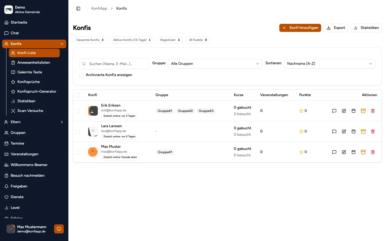
Task: Open Statistiken button at top right
Action: pos(366,28)
